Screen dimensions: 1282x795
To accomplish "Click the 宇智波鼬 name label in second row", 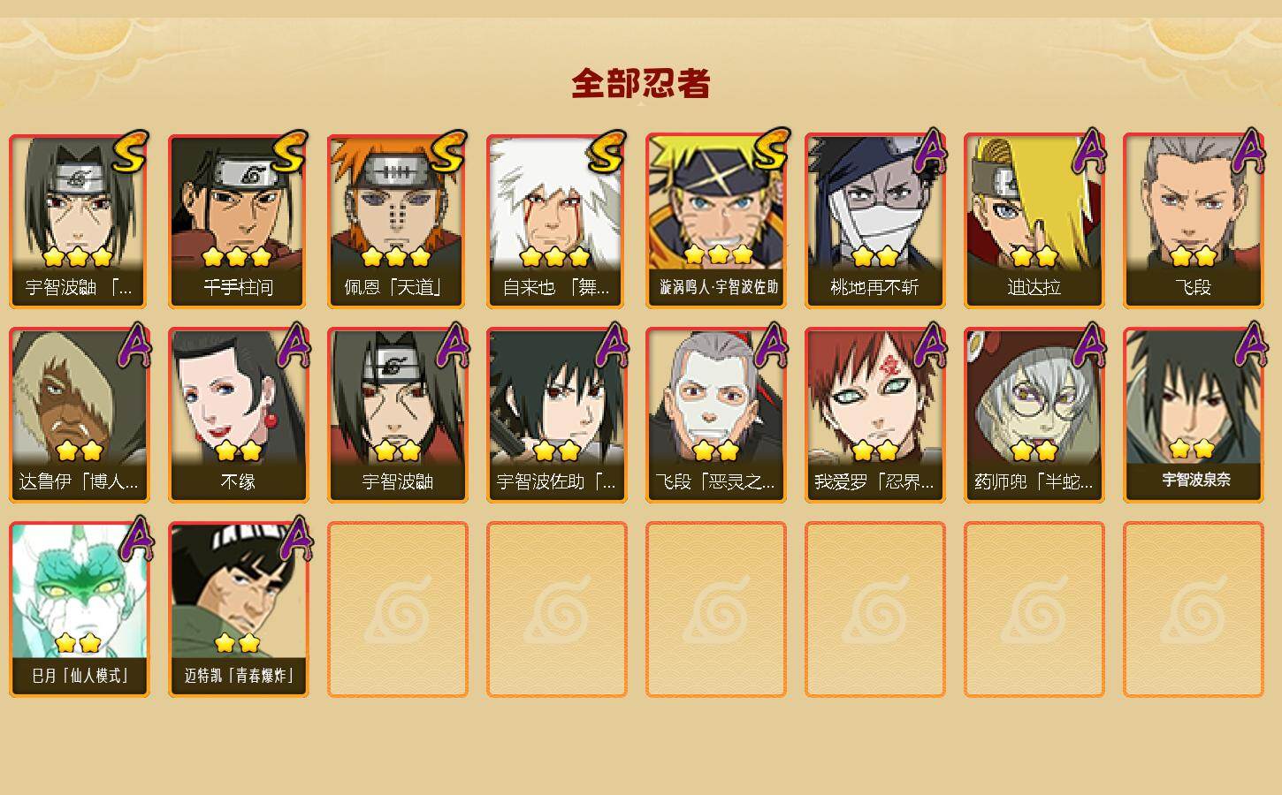I will (x=397, y=481).
